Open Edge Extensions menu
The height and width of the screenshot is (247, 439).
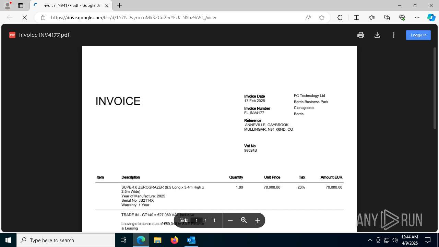[340, 17]
